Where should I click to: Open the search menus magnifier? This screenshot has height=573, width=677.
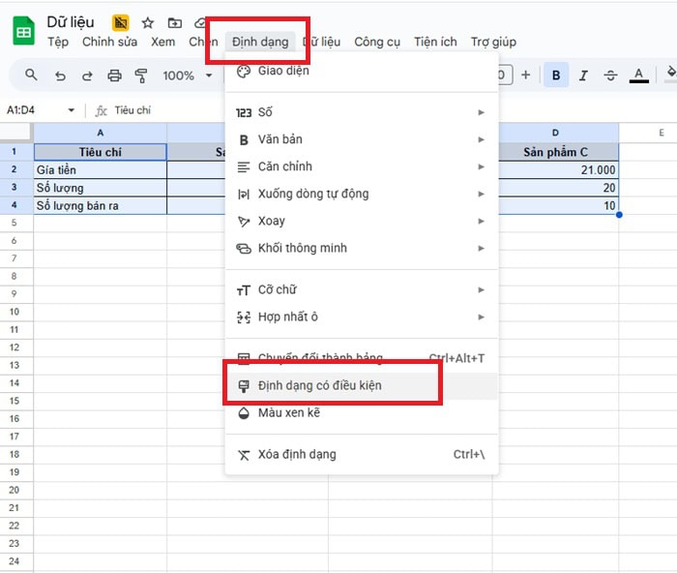click(x=31, y=75)
